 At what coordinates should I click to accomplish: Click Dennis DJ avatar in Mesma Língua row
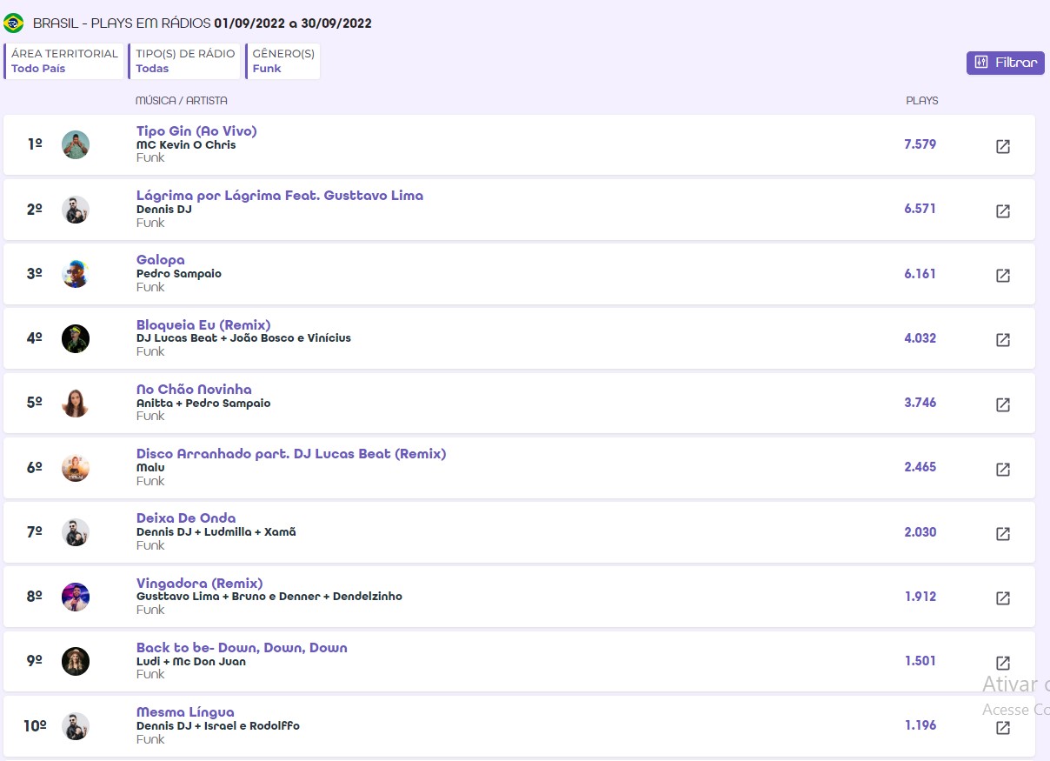point(76,726)
